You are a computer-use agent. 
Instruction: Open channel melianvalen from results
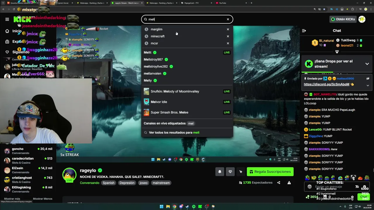tap(187, 73)
